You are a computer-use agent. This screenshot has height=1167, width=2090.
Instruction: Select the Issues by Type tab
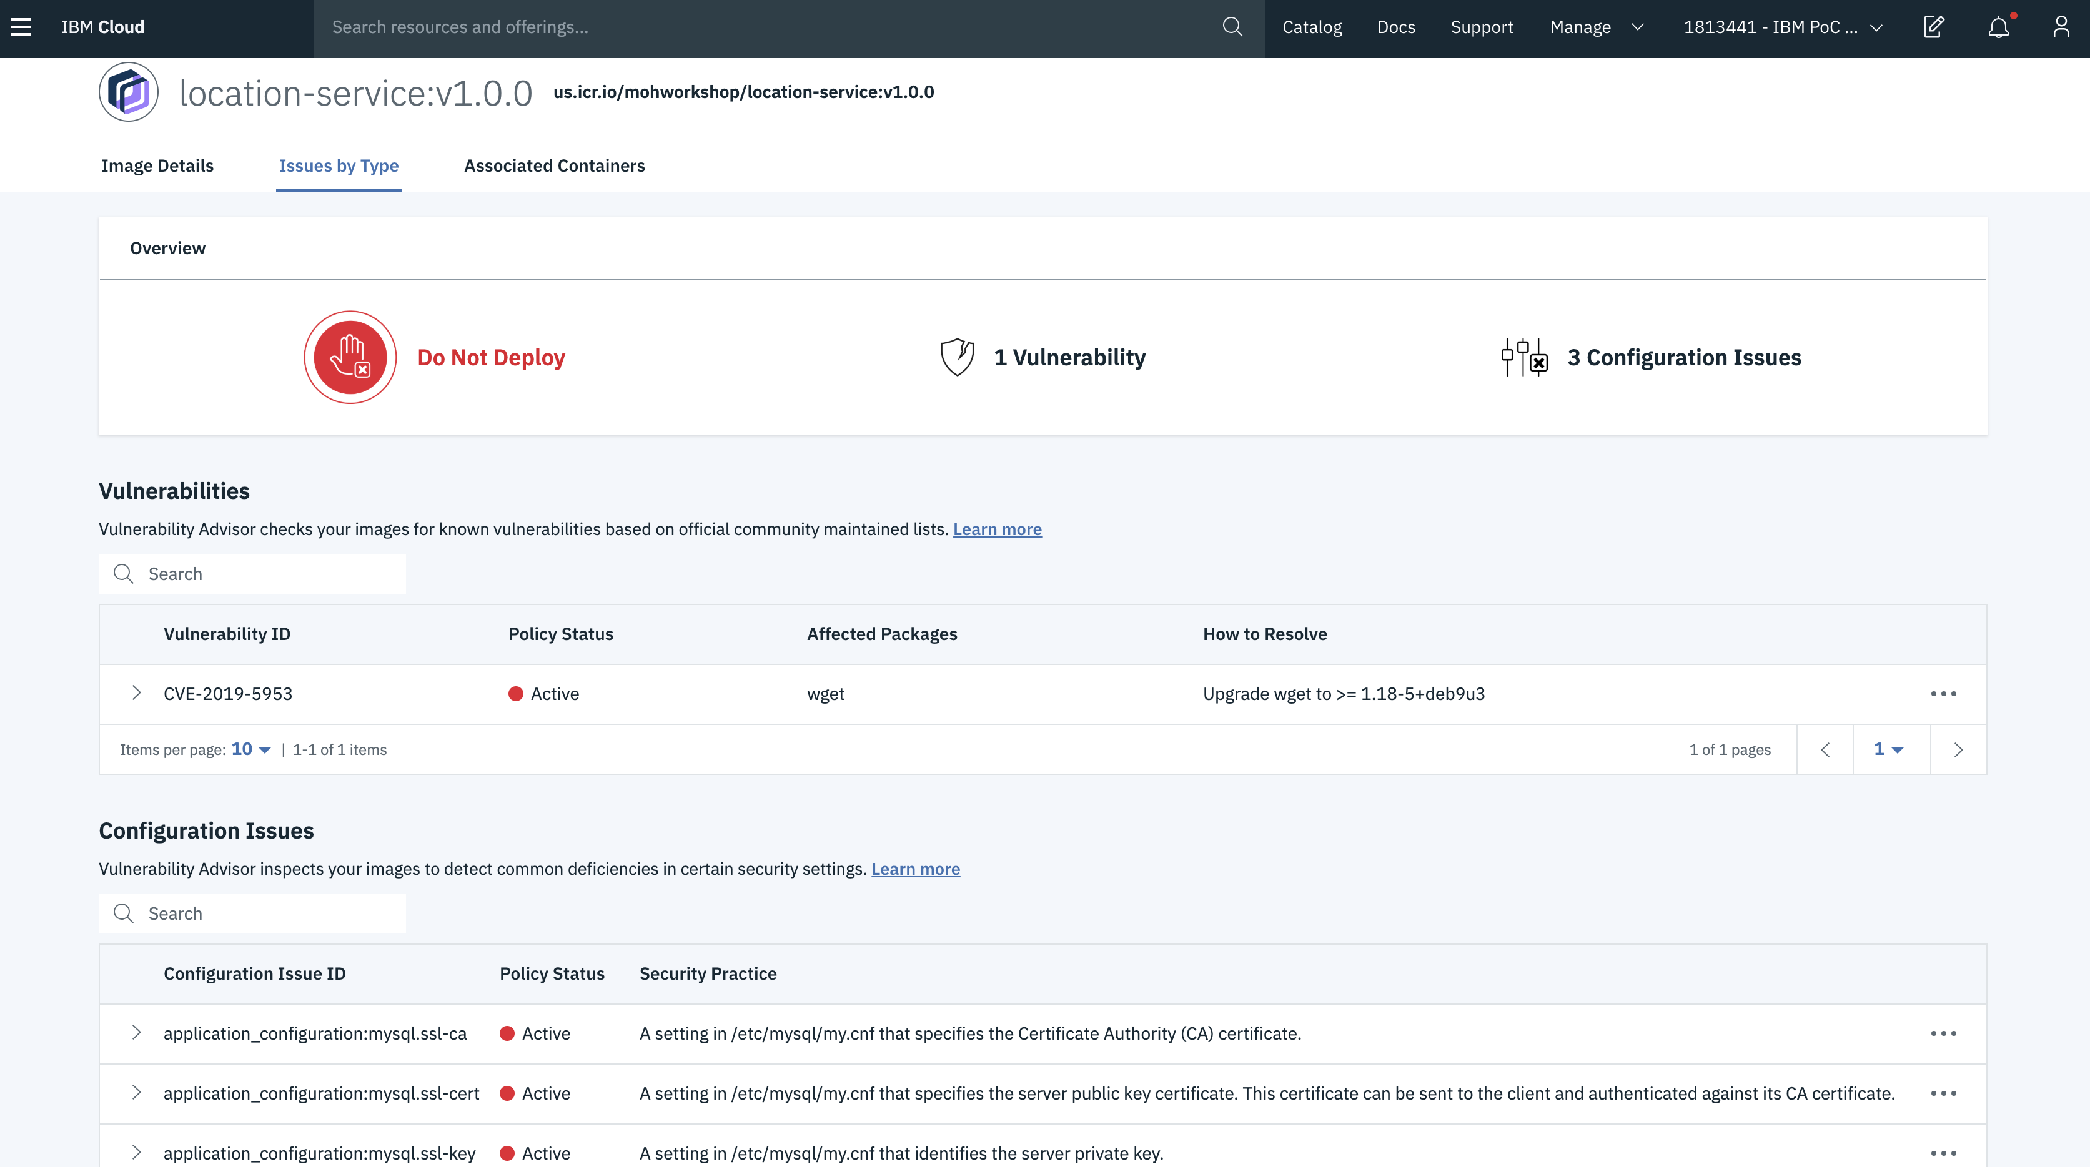(x=339, y=166)
